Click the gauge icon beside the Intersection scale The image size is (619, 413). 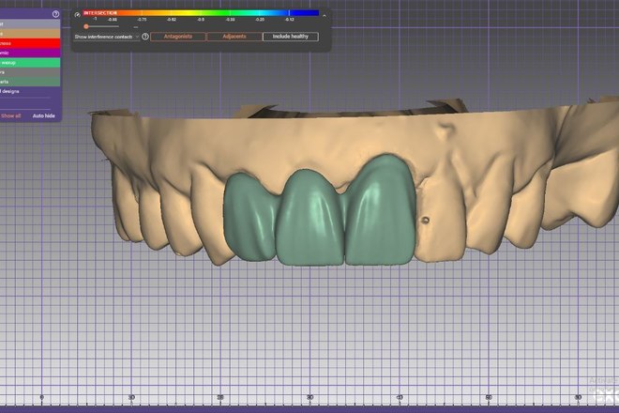pos(78,14)
